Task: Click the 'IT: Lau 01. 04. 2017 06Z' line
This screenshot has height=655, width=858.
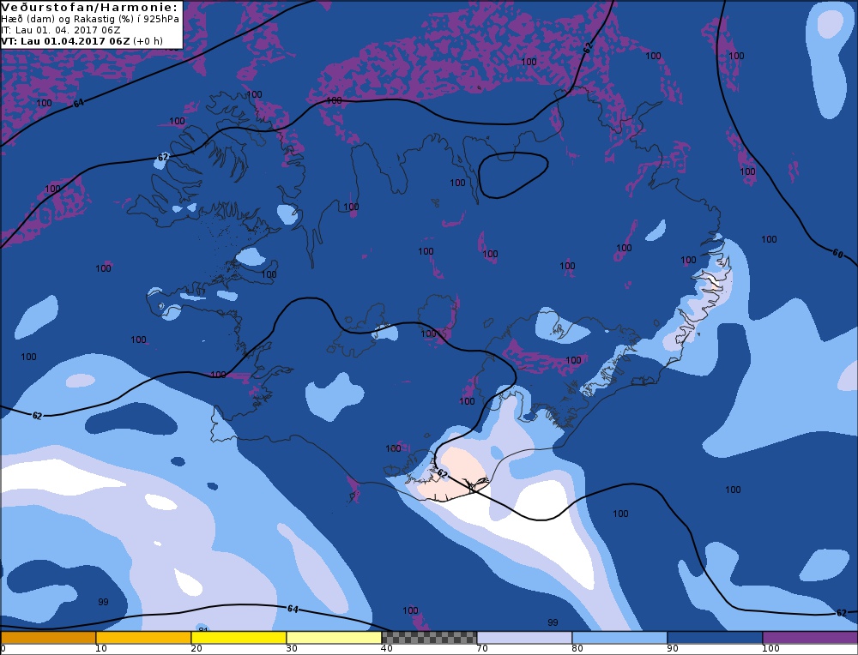Action: click(61, 30)
